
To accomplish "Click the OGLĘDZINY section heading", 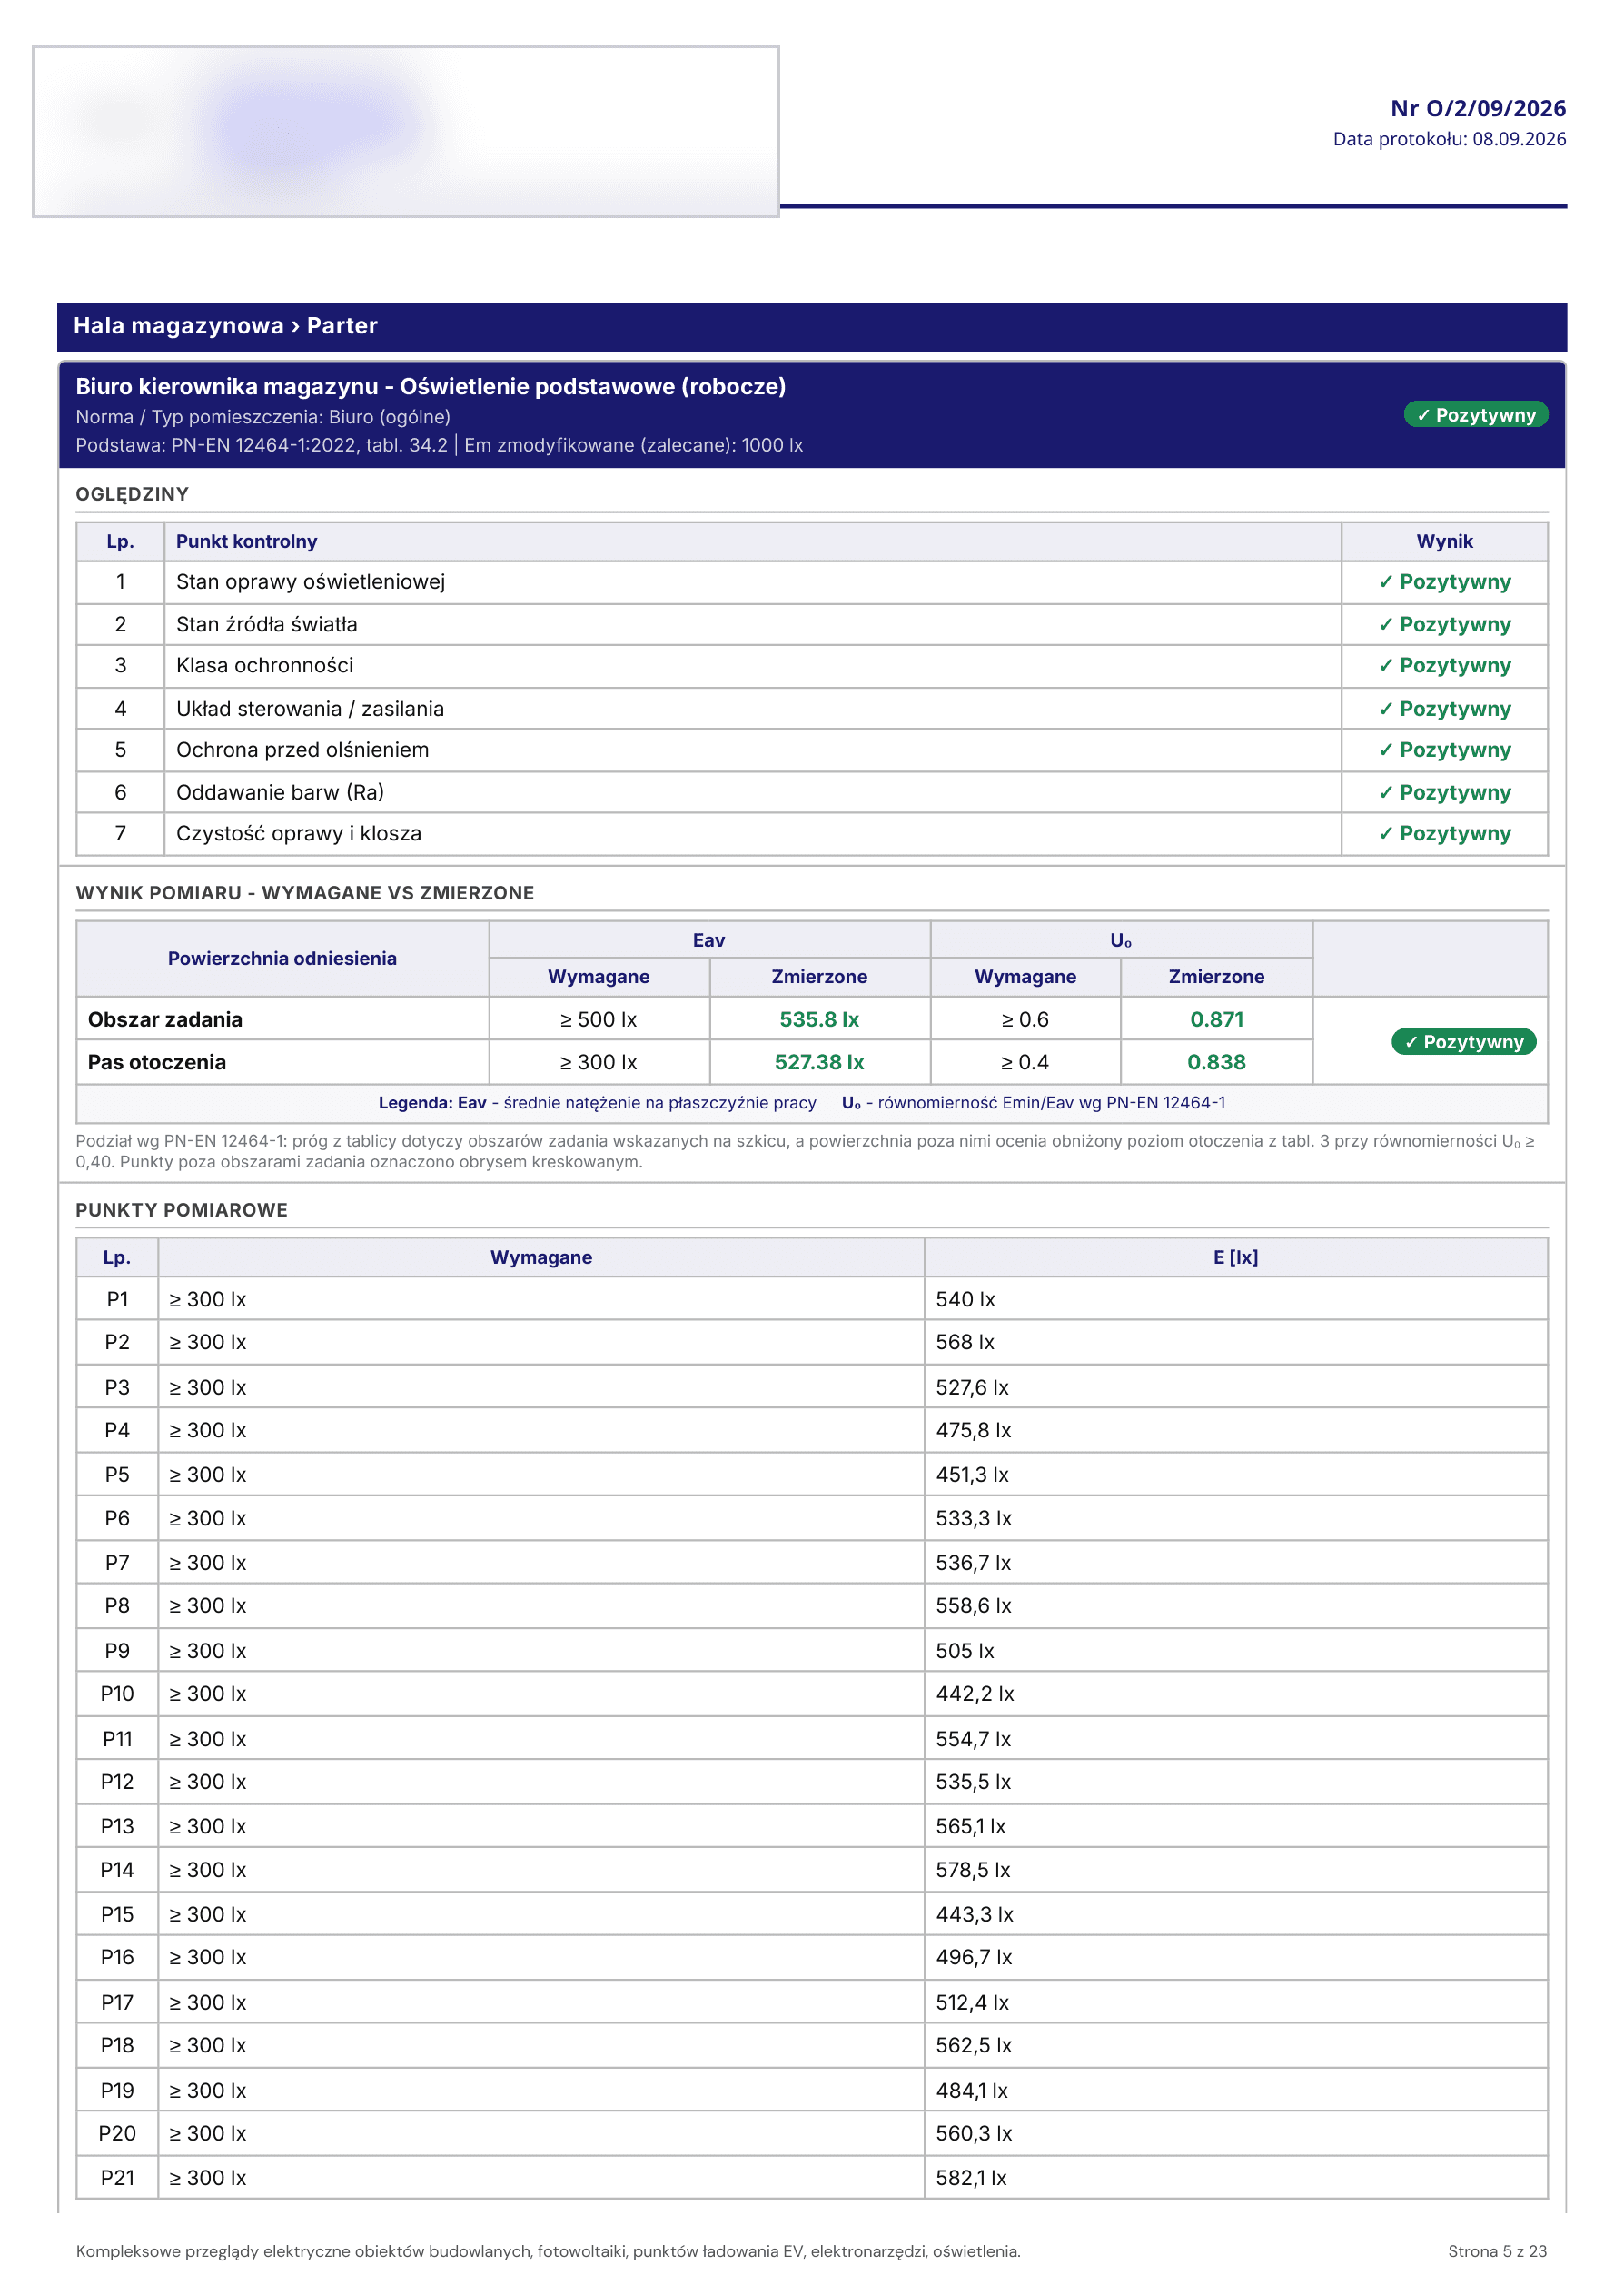I will pos(132,494).
